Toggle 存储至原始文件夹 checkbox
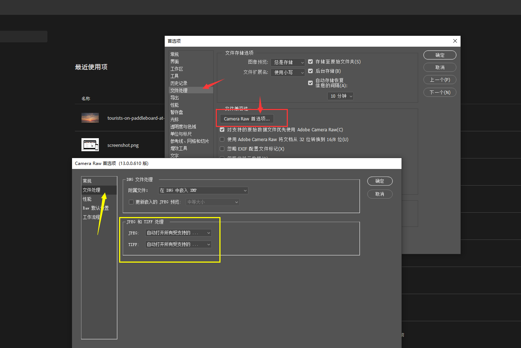The height and width of the screenshot is (348, 521). 310,61
